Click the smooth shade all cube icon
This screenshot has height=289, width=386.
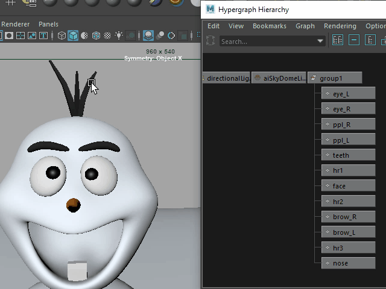pyautogui.click(x=73, y=36)
